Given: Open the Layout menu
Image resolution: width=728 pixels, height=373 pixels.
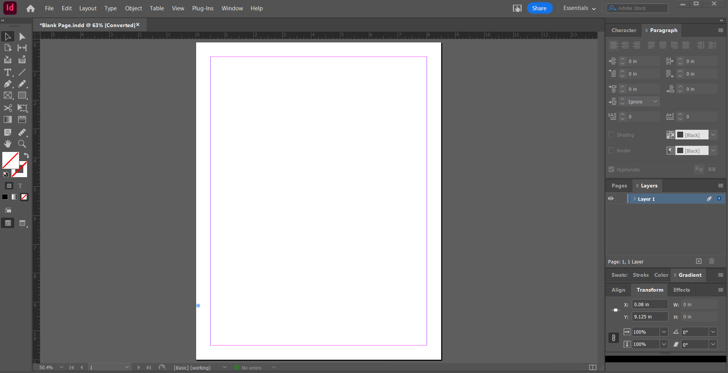Looking at the screenshot, I should click(88, 8).
